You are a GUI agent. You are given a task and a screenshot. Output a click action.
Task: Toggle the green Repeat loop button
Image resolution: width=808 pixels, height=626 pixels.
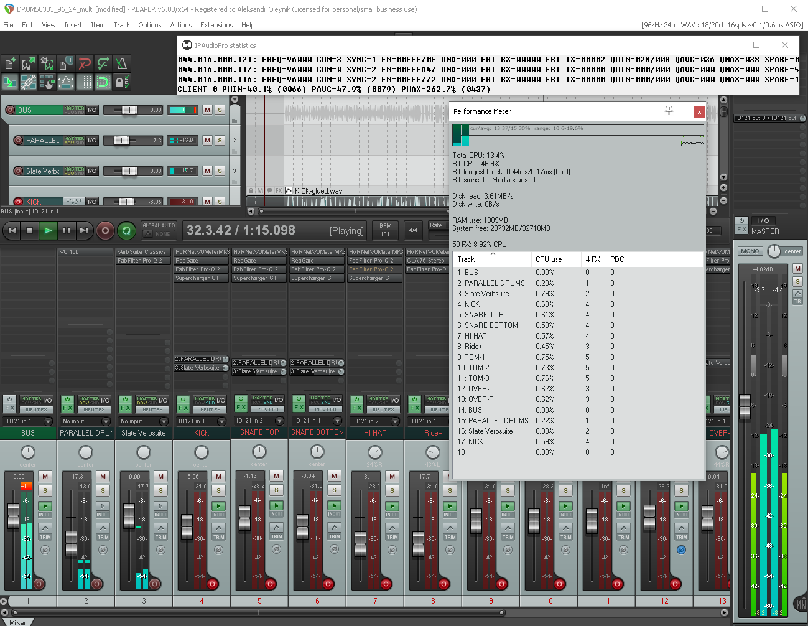126,231
